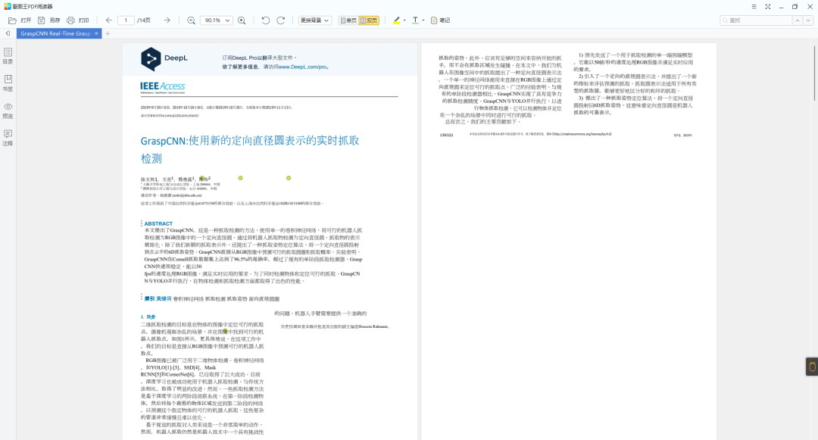Click the www.DeepL.com/pro link
This screenshot has width=818, height=440.
tap(302, 67)
